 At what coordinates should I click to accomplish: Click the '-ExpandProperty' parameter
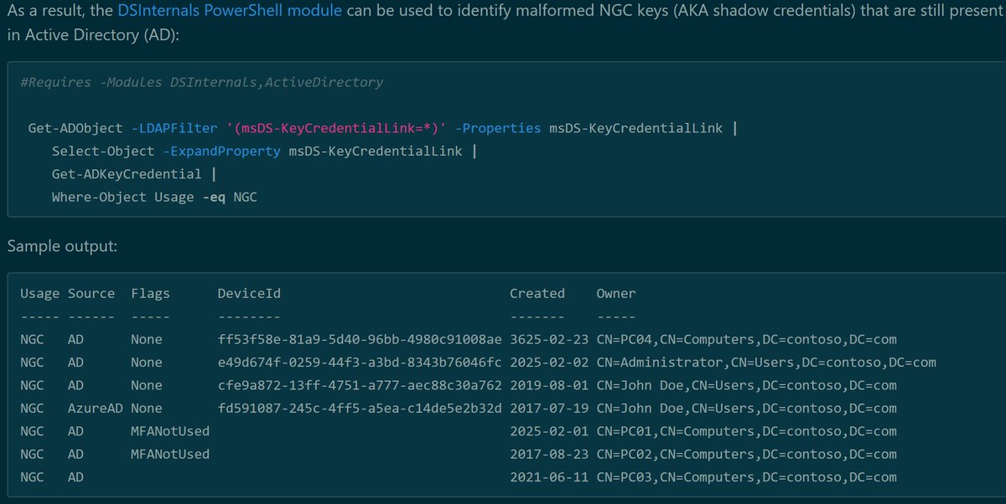221,151
